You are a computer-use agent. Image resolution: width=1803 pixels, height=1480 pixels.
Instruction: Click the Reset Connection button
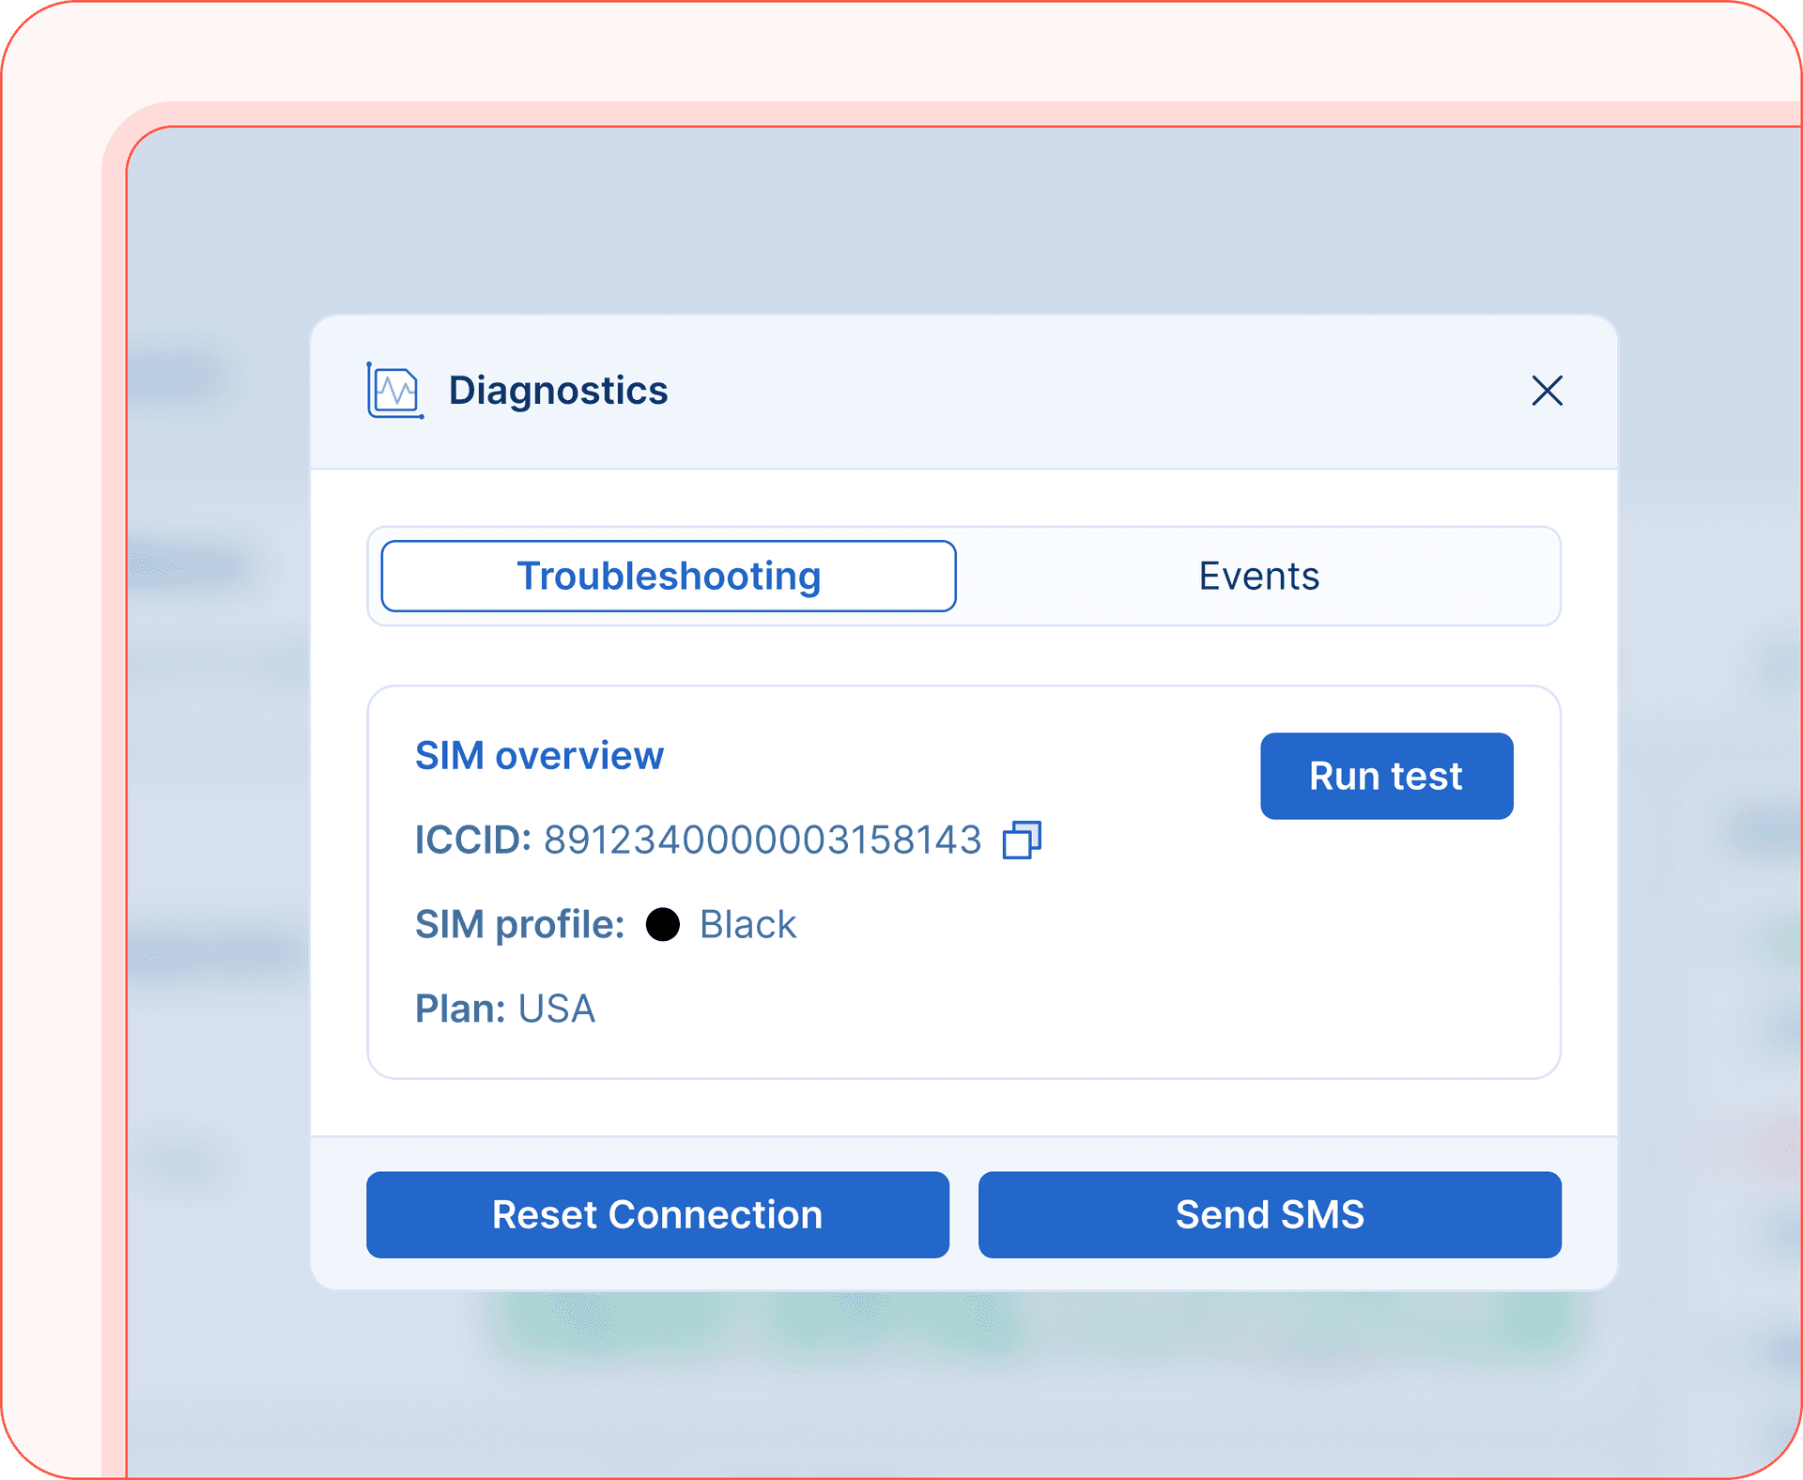(657, 1214)
